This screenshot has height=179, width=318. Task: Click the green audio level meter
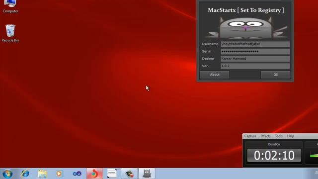[314, 155]
